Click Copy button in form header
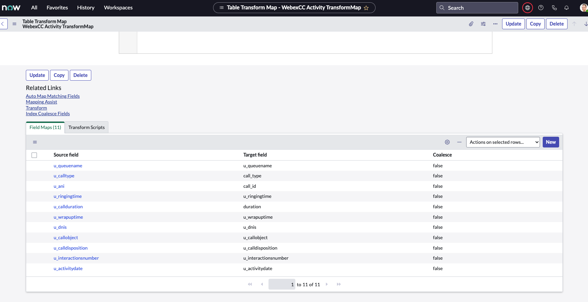The height and width of the screenshot is (302, 588). pos(535,24)
